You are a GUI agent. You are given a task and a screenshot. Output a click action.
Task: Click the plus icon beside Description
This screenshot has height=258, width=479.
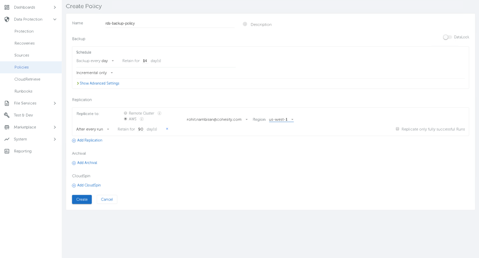[x=245, y=24]
